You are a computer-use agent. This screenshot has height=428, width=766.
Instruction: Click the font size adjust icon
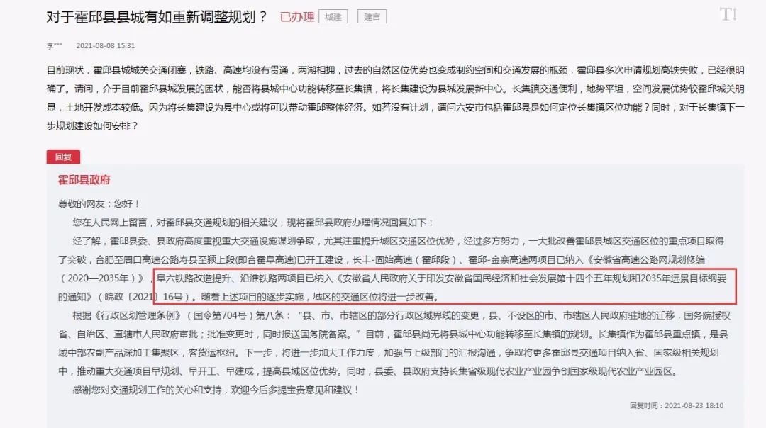[728, 14]
